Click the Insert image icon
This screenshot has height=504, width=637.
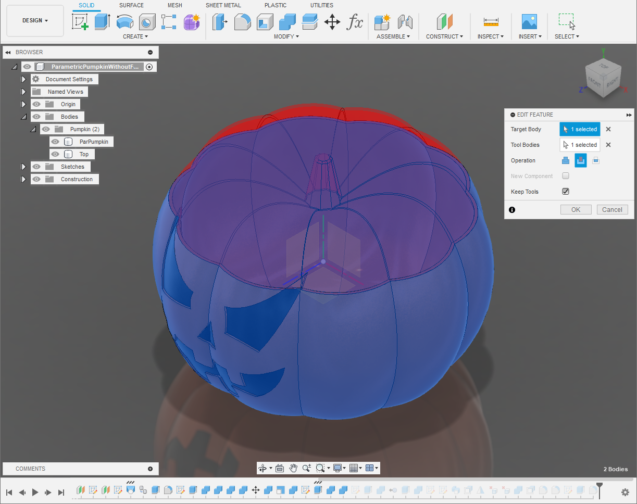click(x=530, y=22)
